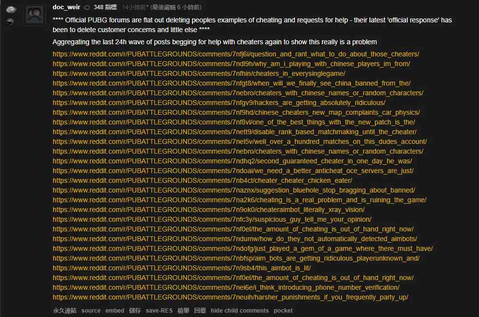Click the 'embed' option below comment
The width and height of the screenshot is (479, 317).
pos(115,311)
